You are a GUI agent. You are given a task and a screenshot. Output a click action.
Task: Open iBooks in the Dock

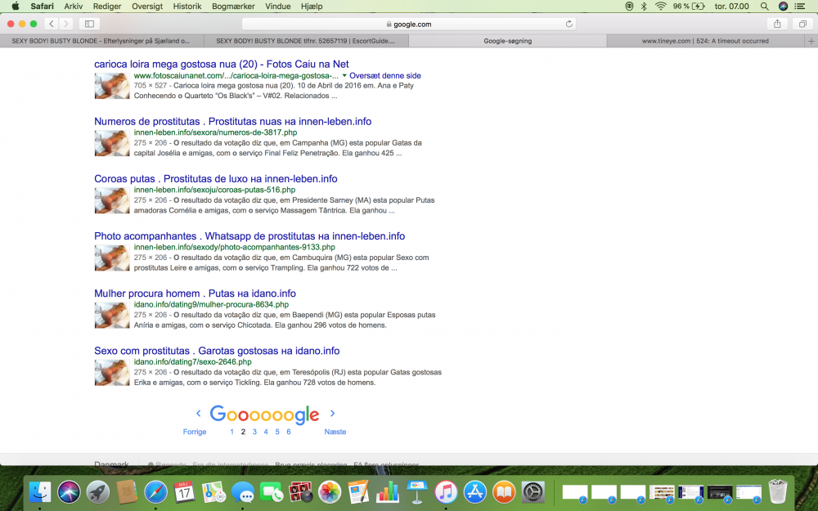click(x=504, y=491)
